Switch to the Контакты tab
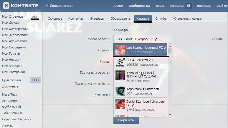The image size is (228, 128). 76,18
